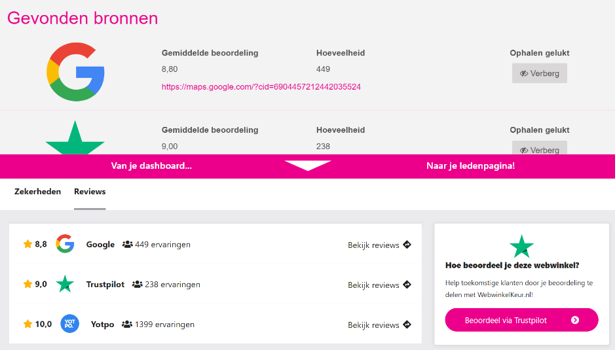615x350 pixels.
Task: Click the white downward triangle on pink banner
Action: click(307, 166)
